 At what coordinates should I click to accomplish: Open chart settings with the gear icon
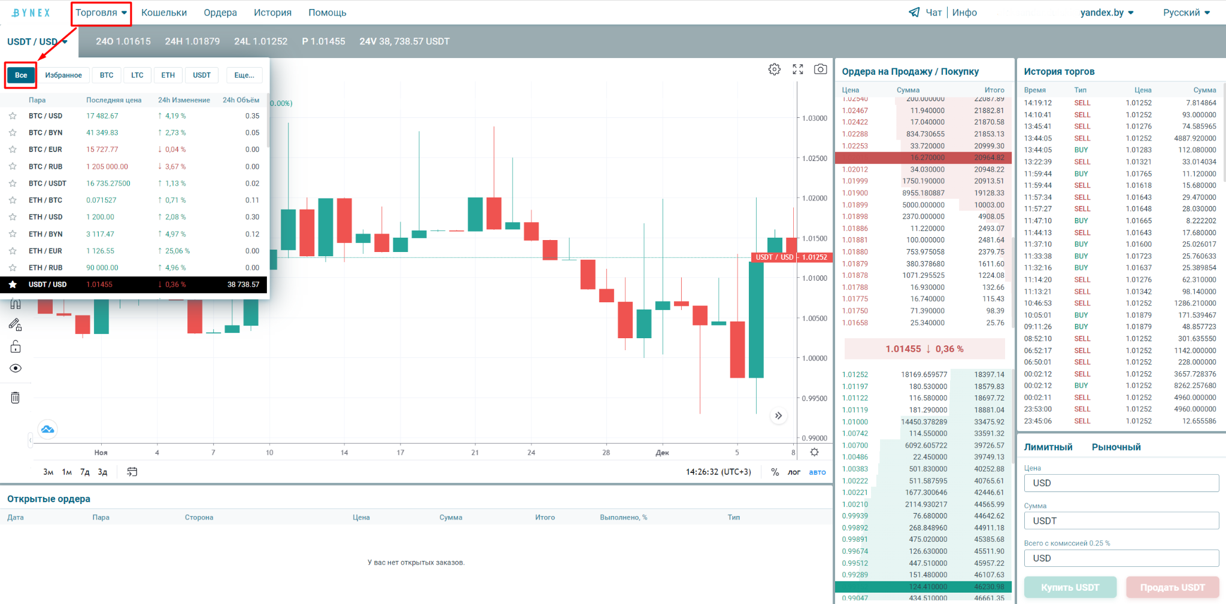pyautogui.click(x=774, y=69)
